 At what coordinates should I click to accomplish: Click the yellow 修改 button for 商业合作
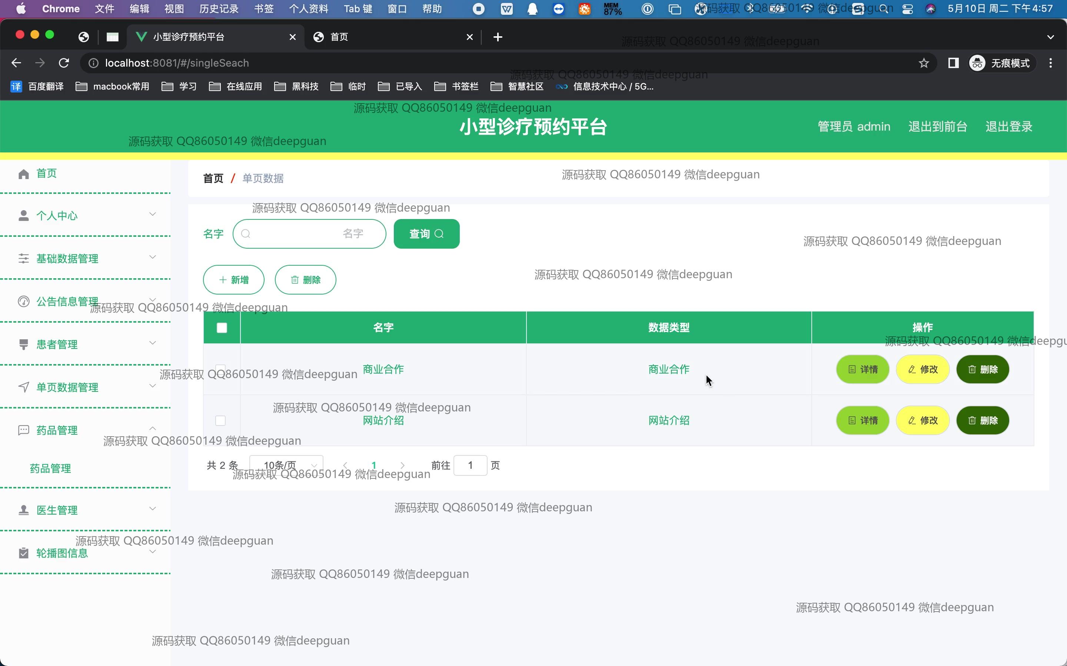(x=923, y=370)
